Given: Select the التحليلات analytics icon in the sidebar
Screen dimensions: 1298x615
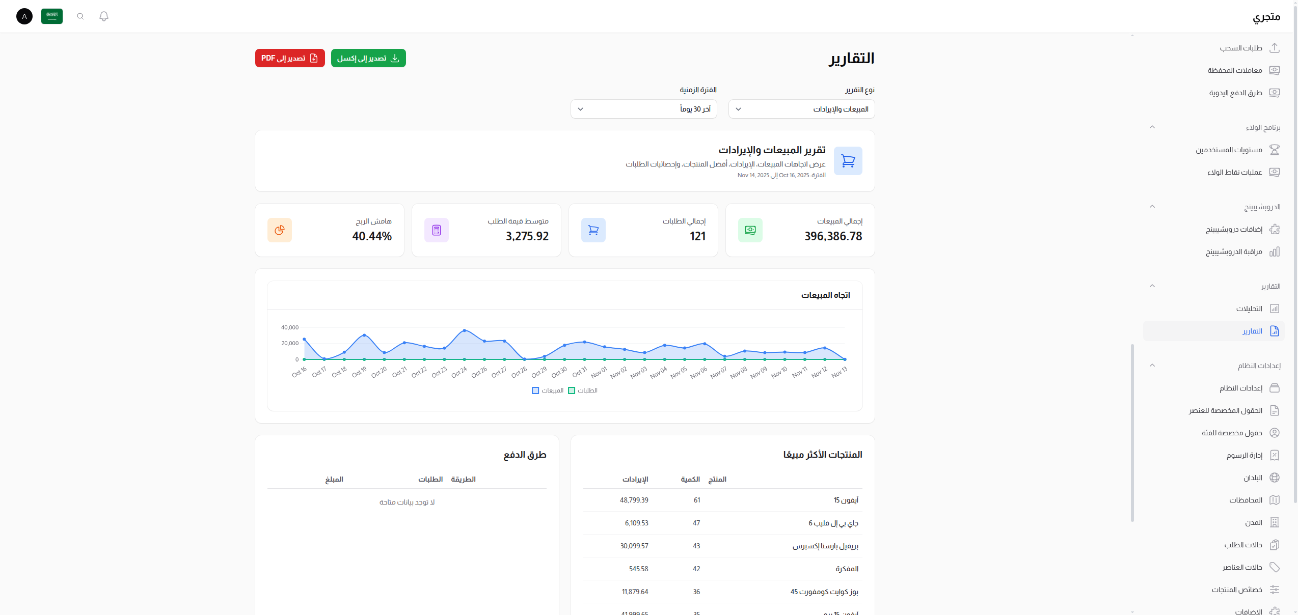Looking at the screenshot, I should (x=1276, y=308).
